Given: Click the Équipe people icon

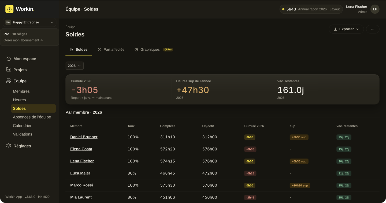Looking at the screenshot, I should 9,81.
